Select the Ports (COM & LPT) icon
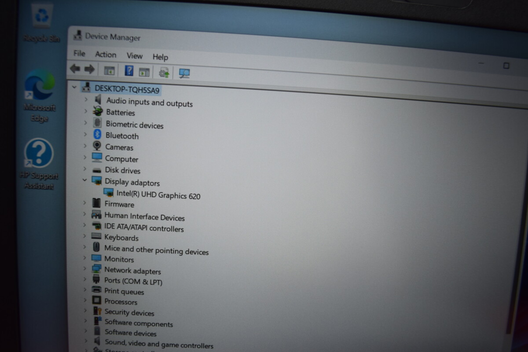528x352 pixels. [x=96, y=279]
